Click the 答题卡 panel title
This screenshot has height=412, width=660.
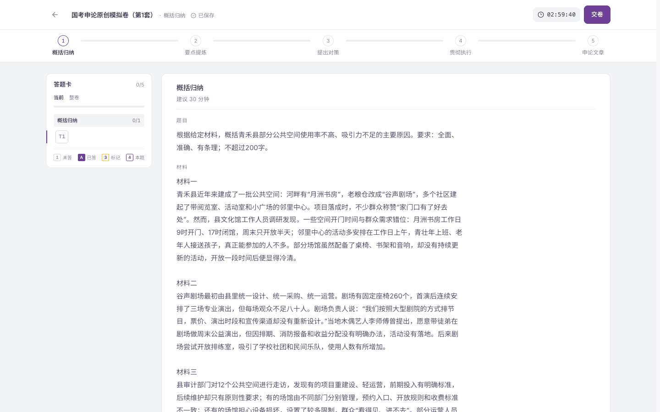tap(62, 84)
